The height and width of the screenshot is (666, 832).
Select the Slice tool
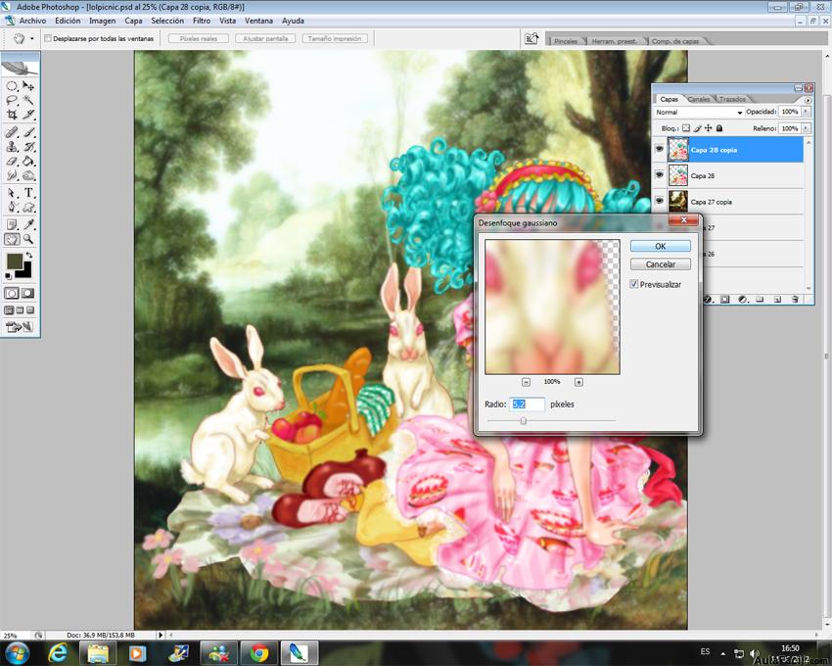click(x=28, y=115)
